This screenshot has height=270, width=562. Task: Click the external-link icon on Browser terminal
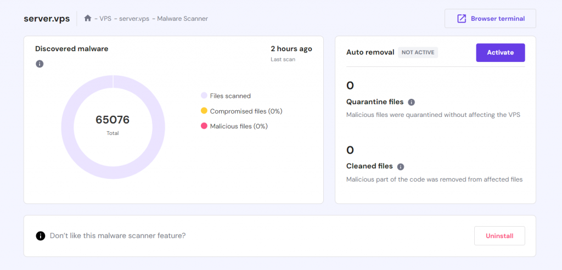[x=461, y=19]
